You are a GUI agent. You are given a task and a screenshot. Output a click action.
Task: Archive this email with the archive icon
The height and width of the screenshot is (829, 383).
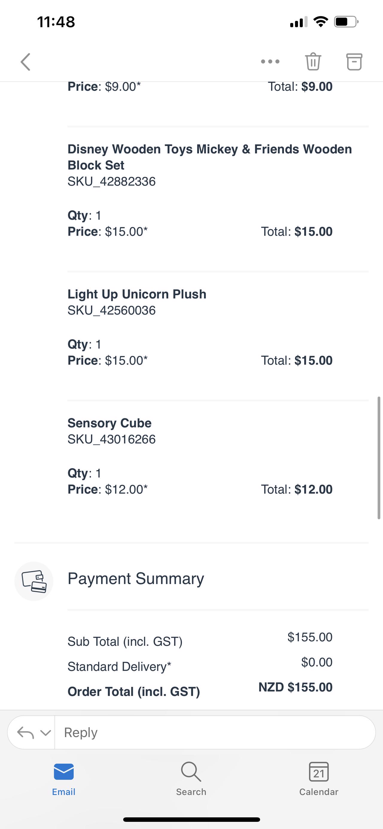(354, 61)
